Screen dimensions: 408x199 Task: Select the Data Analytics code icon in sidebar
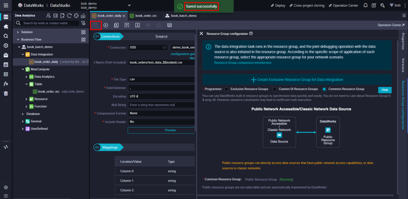click(6, 17)
